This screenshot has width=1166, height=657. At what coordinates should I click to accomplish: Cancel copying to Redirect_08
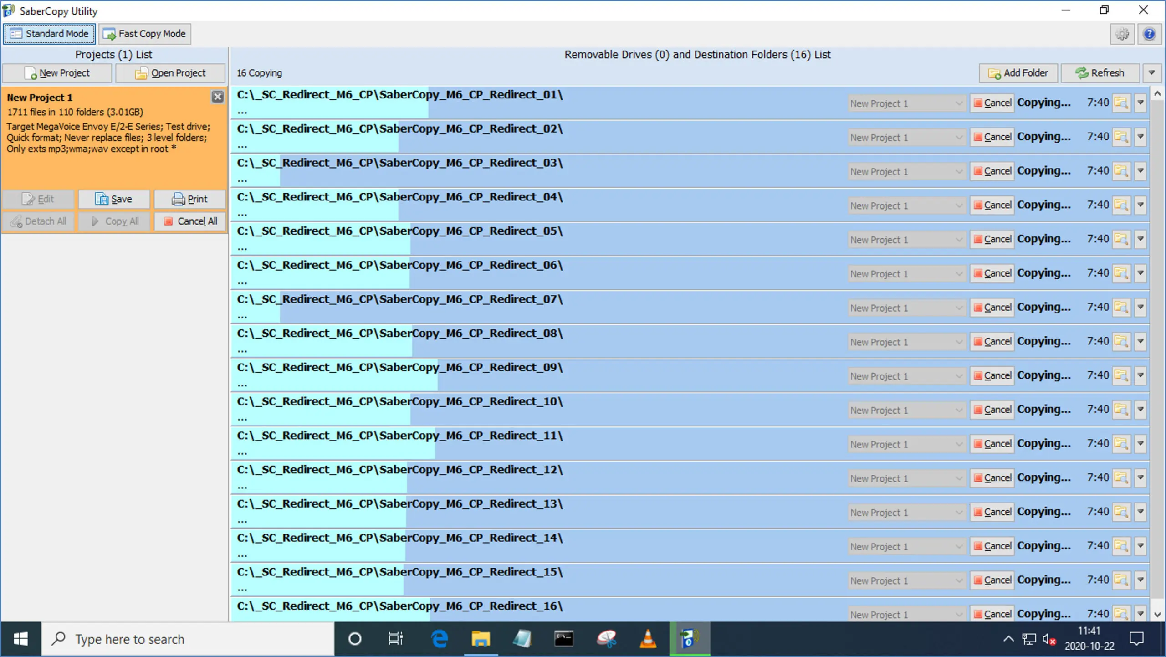[992, 341]
